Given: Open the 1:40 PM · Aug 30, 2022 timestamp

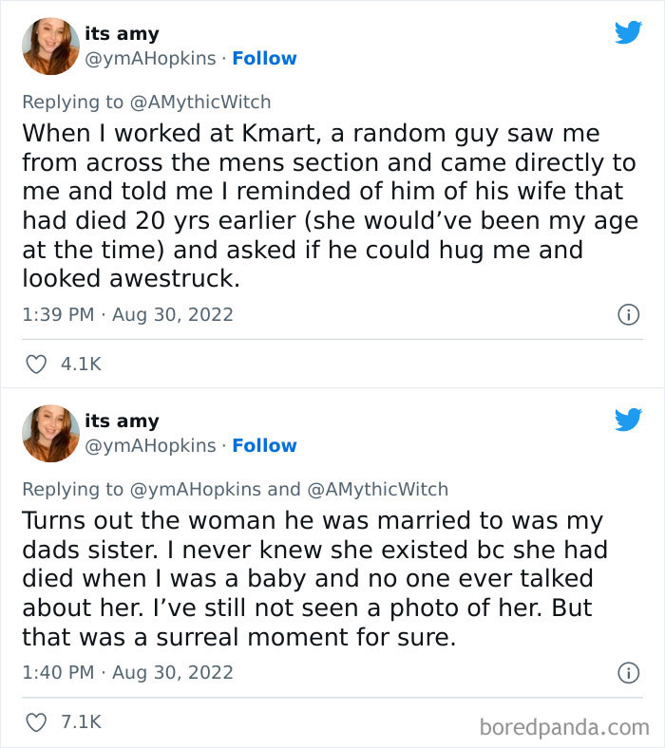Looking at the screenshot, I should coord(127,673).
